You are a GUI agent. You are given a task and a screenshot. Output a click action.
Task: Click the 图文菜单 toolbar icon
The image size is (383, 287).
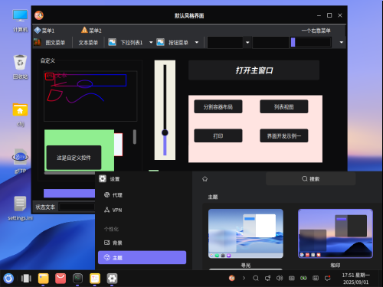click(x=38, y=42)
